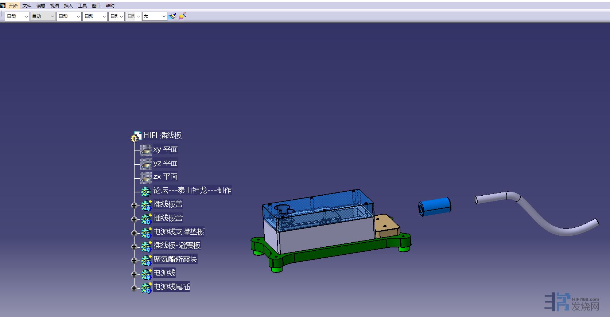Click the format painter brush icon

click(x=172, y=16)
